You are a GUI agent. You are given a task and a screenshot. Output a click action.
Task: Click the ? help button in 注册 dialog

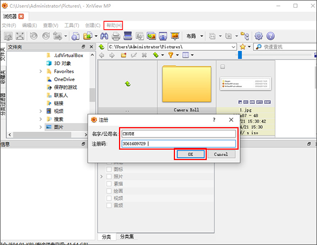(214, 120)
